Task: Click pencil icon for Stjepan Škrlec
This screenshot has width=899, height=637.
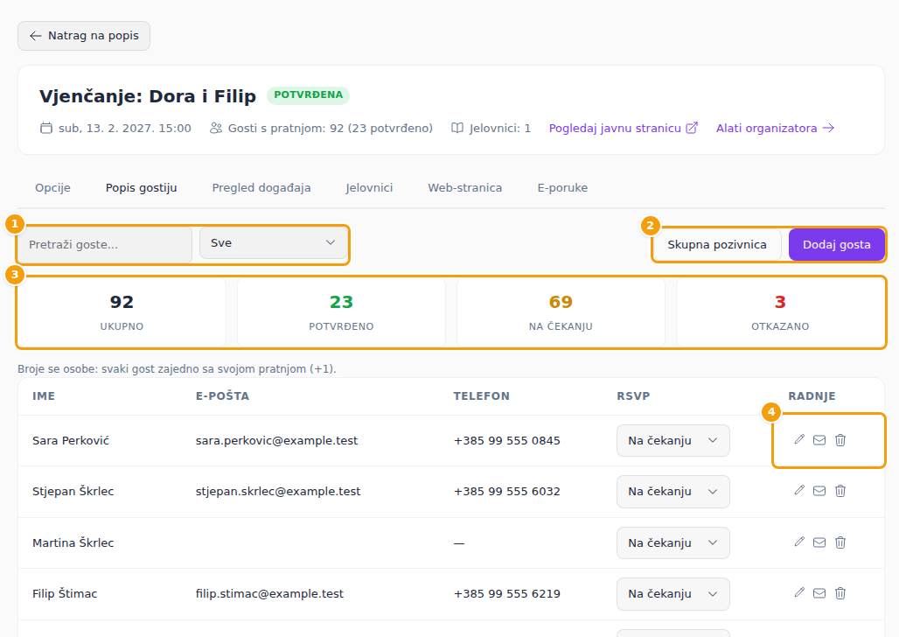Action: pos(799,491)
